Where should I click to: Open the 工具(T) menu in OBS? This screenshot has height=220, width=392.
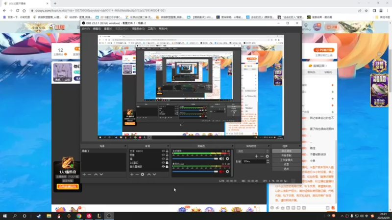[151, 29]
